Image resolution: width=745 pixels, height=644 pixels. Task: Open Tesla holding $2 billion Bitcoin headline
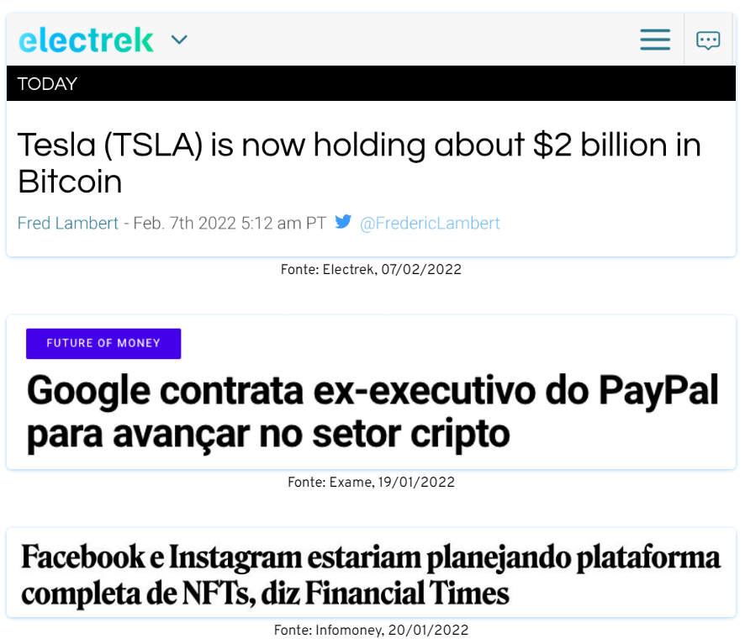click(x=359, y=163)
